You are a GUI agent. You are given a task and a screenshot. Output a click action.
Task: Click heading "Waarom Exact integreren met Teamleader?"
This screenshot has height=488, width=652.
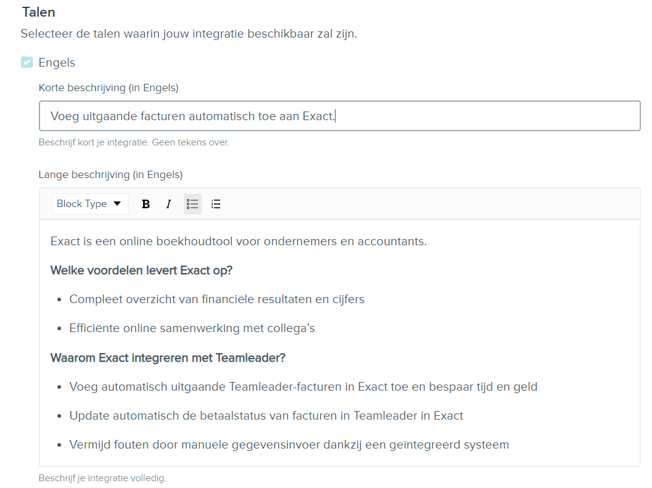coord(168,357)
